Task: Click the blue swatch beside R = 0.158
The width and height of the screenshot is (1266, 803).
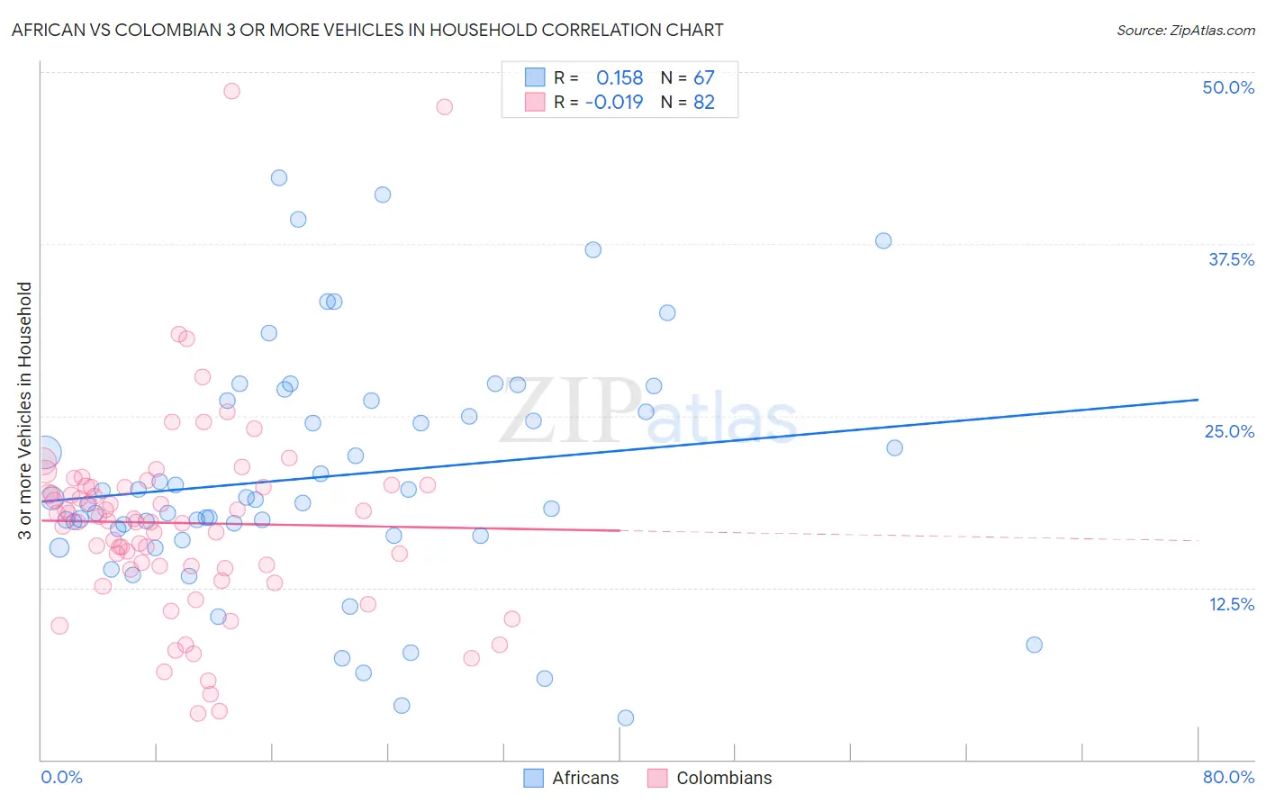Action: [x=535, y=77]
